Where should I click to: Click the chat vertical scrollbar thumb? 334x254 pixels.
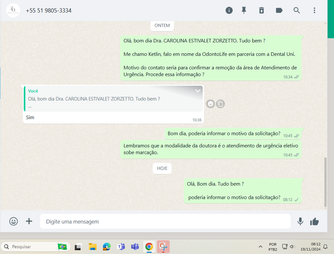pyautogui.click(x=325, y=182)
